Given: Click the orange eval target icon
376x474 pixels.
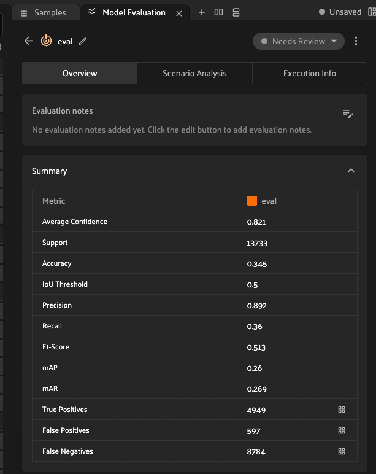Looking at the screenshot, I should pos(46,41).
